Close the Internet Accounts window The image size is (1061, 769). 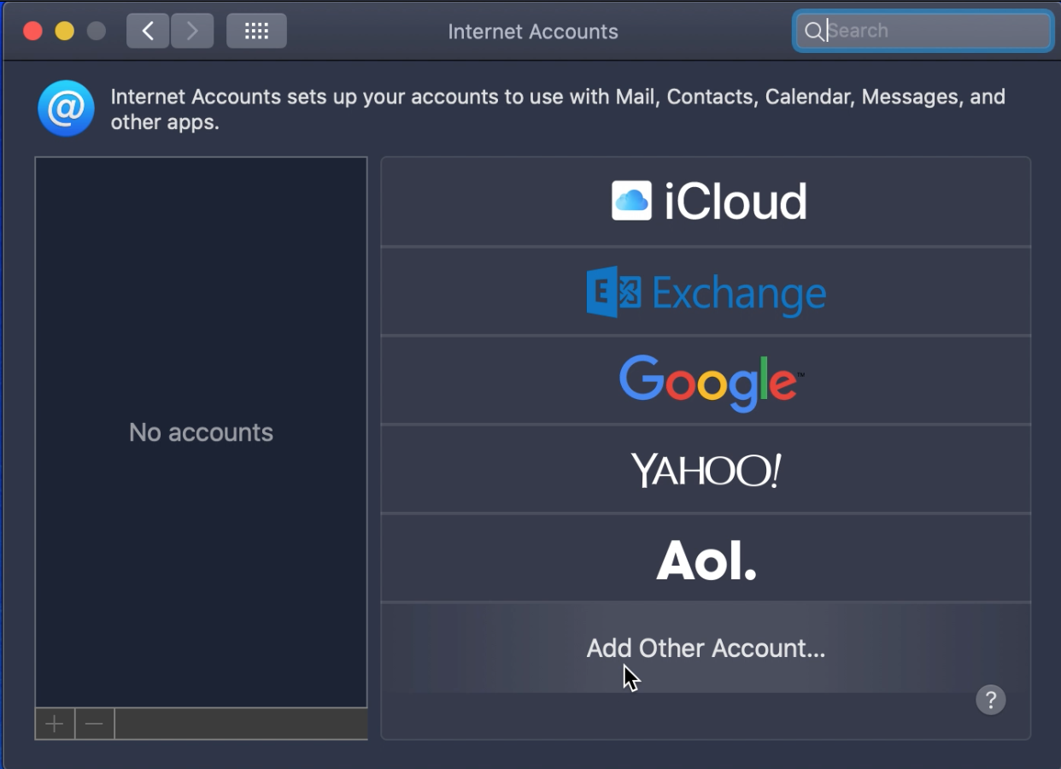click(32, 32)
